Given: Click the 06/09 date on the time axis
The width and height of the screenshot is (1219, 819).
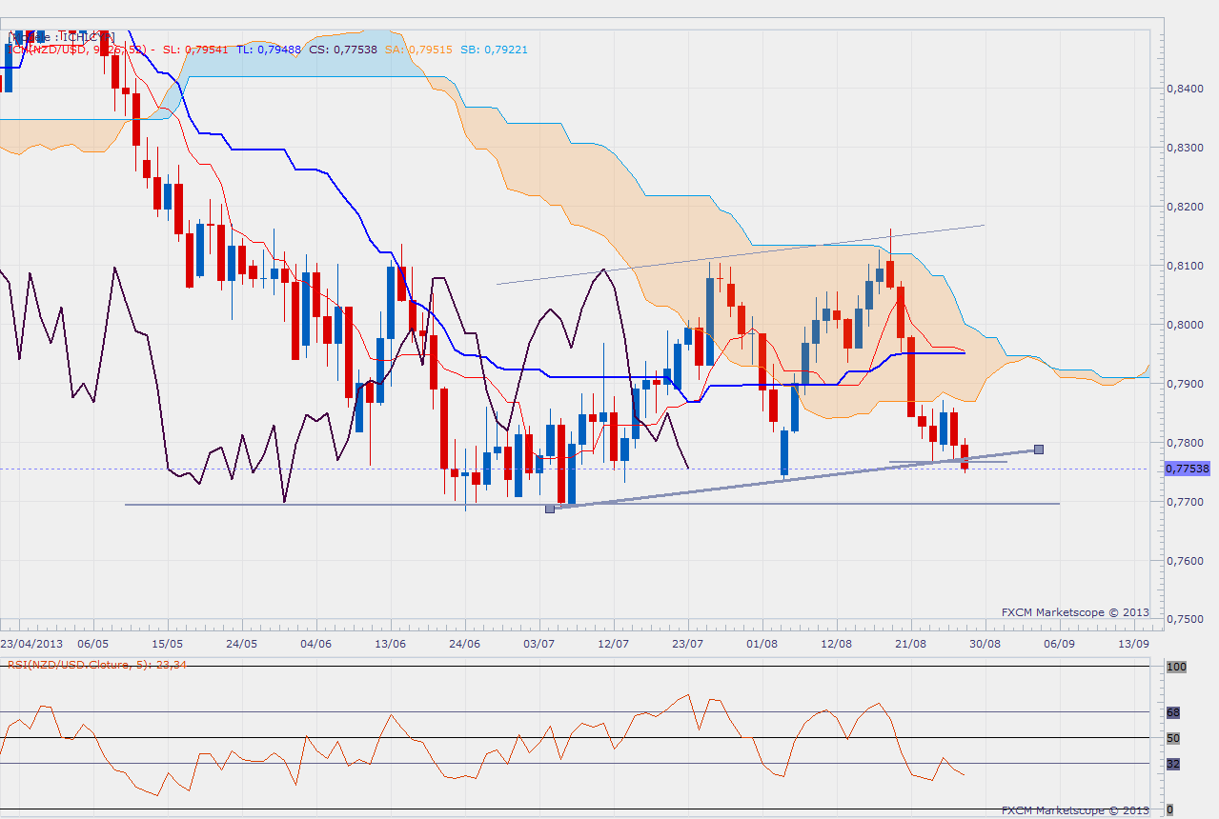Looking at the screenshot, I should (x=1059, y=643).
